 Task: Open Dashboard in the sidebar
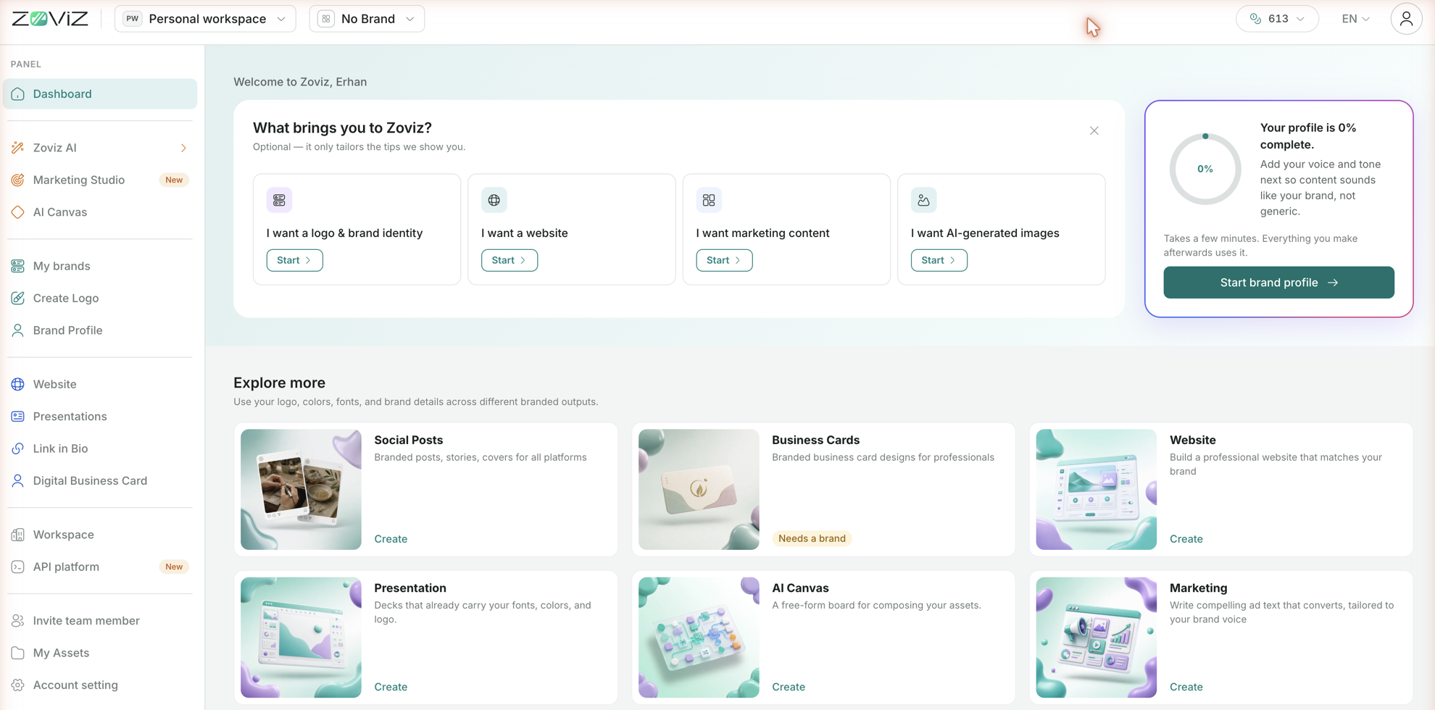point(100,94)
